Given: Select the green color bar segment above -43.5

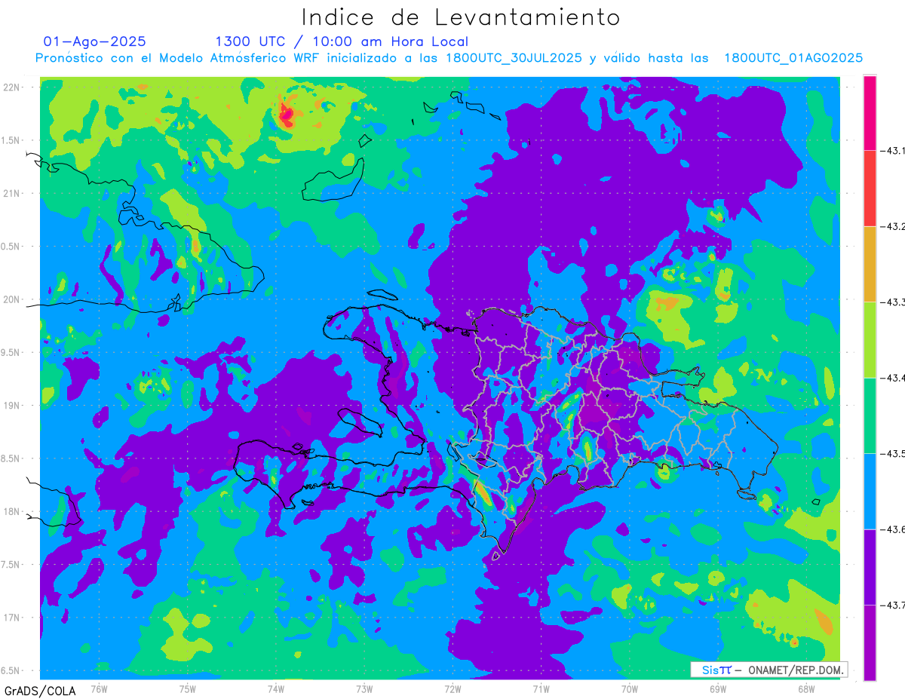Looking at the screenshot, I should click(870, 415).
